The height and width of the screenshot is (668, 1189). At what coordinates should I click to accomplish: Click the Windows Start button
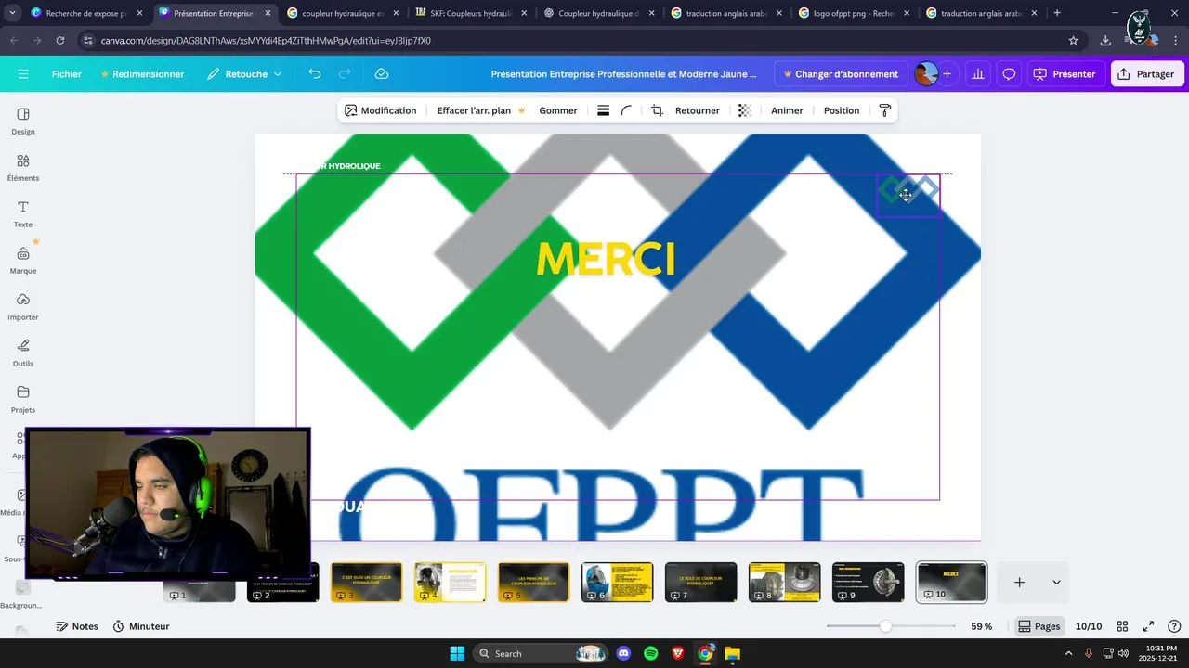(457, 653)
